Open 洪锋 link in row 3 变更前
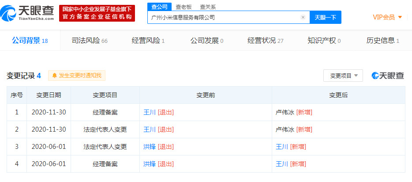The width and height of the screenshot is (412, 182). pyautogui.click(x=150, y=147)
